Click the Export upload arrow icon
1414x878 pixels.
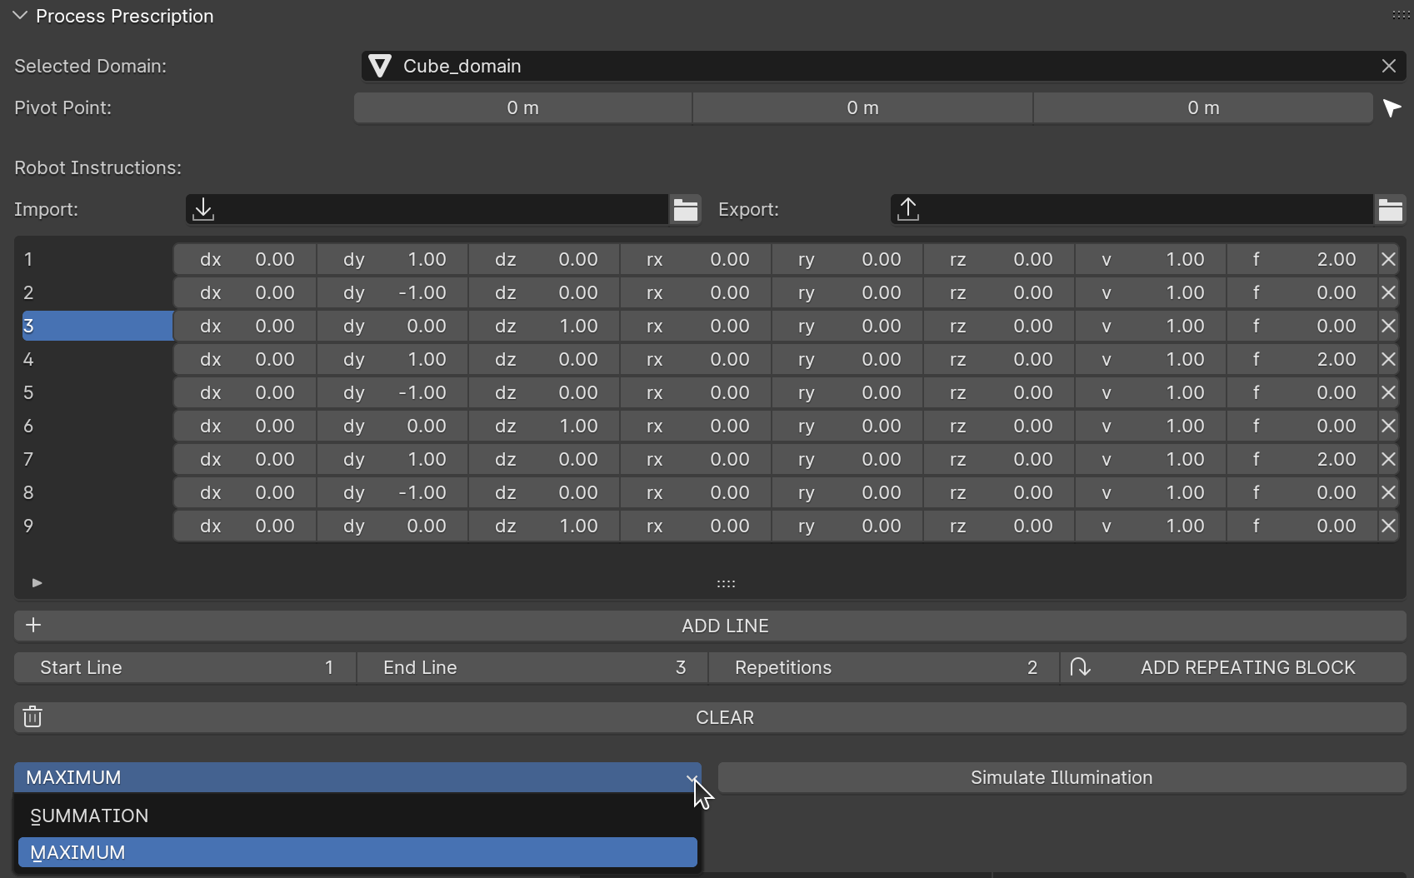908,209
